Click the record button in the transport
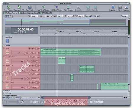133x108 pixels. pyautogui.click(x=52, y=101)
